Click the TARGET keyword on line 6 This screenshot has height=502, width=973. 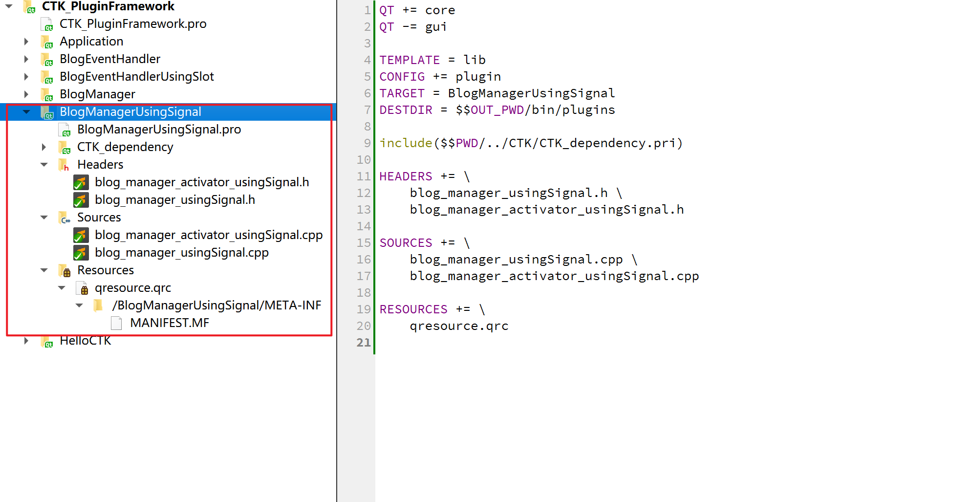402,93
